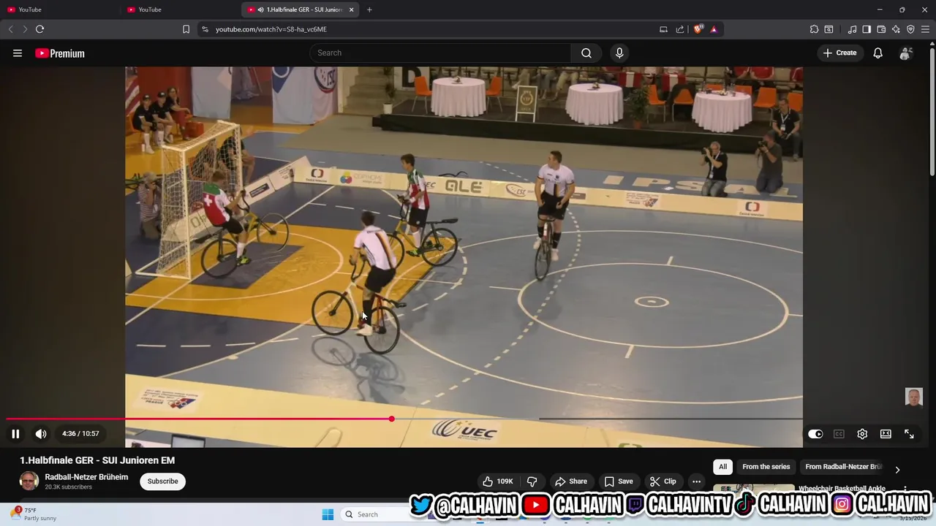Toggle closed captions in the player

coord(839,434)
